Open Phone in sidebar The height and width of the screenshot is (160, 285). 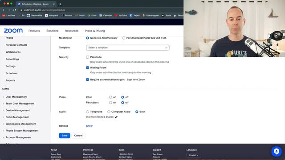(9, 38)
